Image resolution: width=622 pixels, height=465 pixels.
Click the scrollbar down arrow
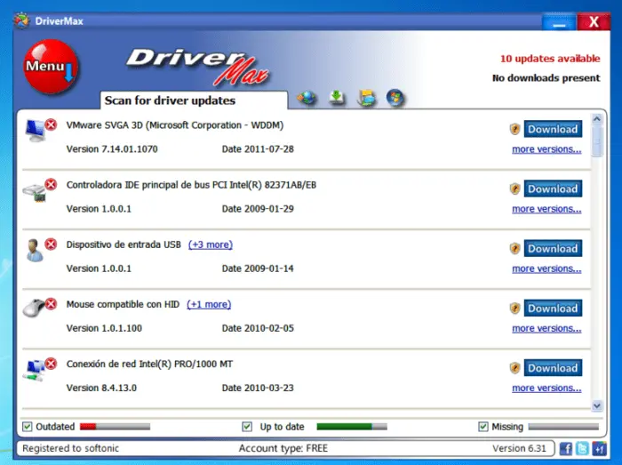click(x=597, y=405)
